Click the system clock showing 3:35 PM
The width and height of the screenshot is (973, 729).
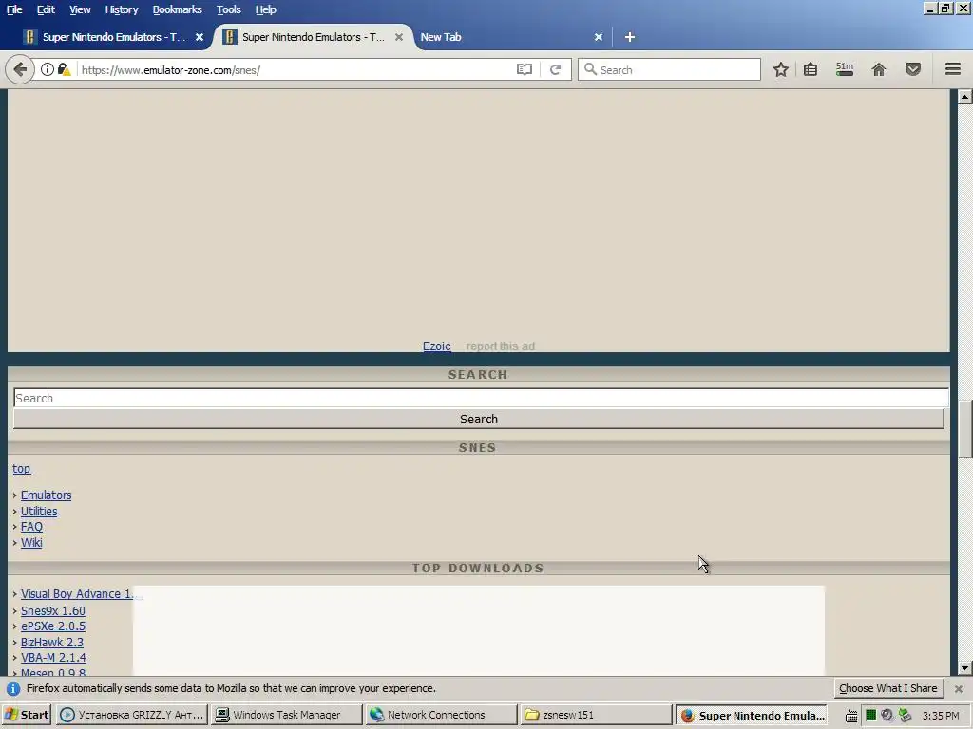point(941,716)
